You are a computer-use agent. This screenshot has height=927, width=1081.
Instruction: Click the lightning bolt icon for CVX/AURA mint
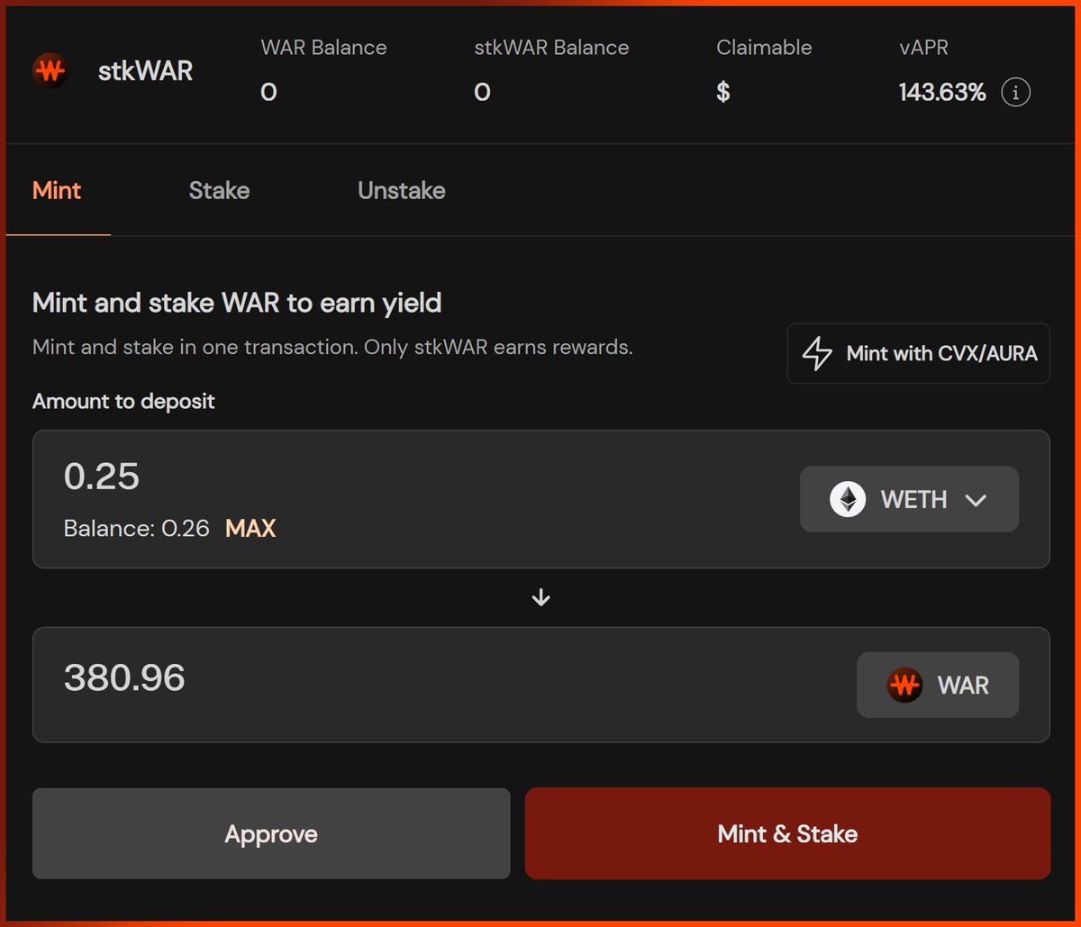[x=817, y=354]
